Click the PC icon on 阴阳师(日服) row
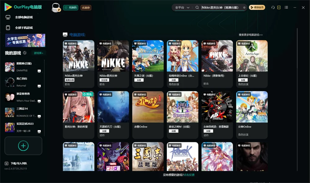Screen dimensions: 310x183 (39, 71)
